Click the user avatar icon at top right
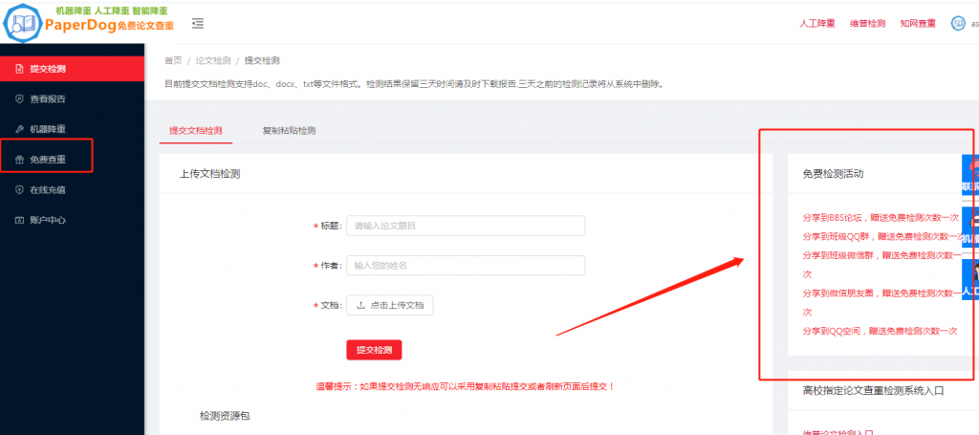Screen dimensions: 979x435 point(958,23)
